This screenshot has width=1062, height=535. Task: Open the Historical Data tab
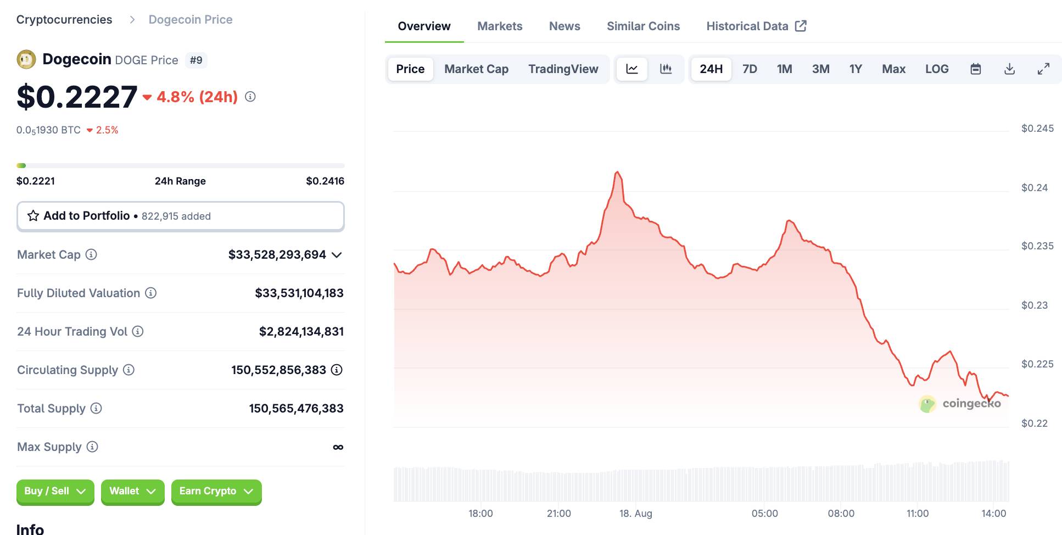coord(756,26)
